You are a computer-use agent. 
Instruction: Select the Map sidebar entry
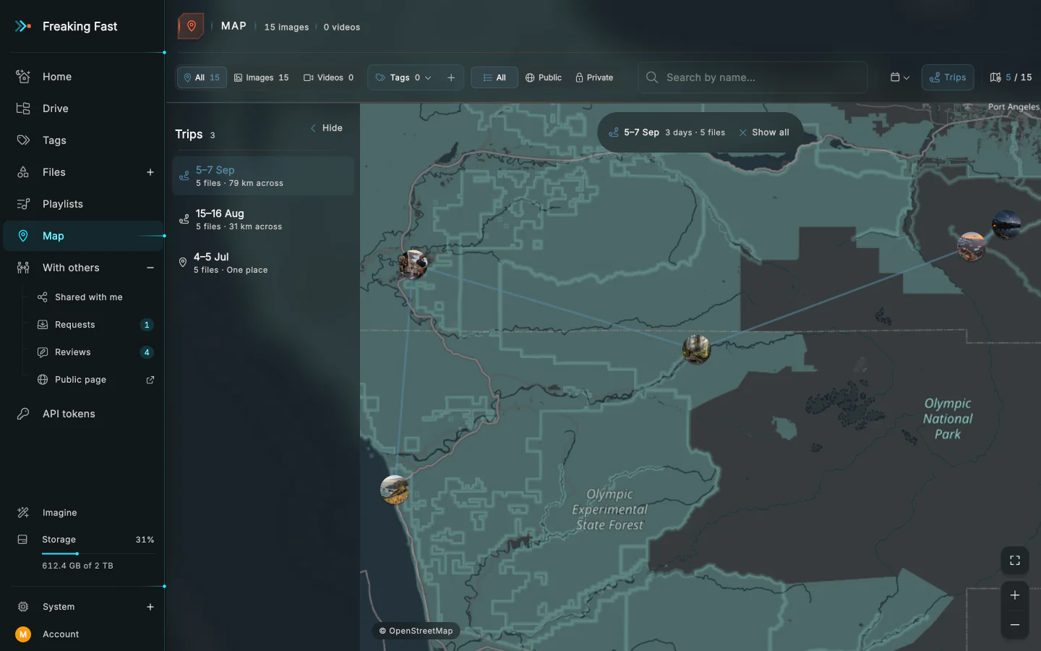click(82, 236)
